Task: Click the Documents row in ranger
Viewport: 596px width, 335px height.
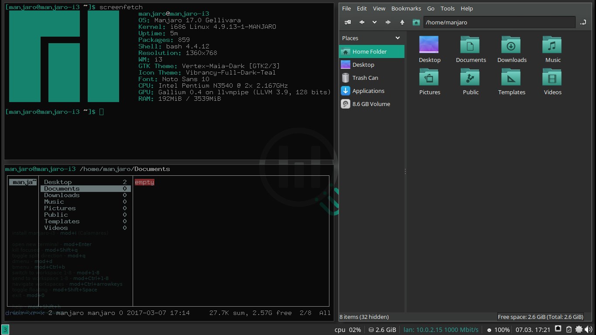Action: click(x=86, y=188)
